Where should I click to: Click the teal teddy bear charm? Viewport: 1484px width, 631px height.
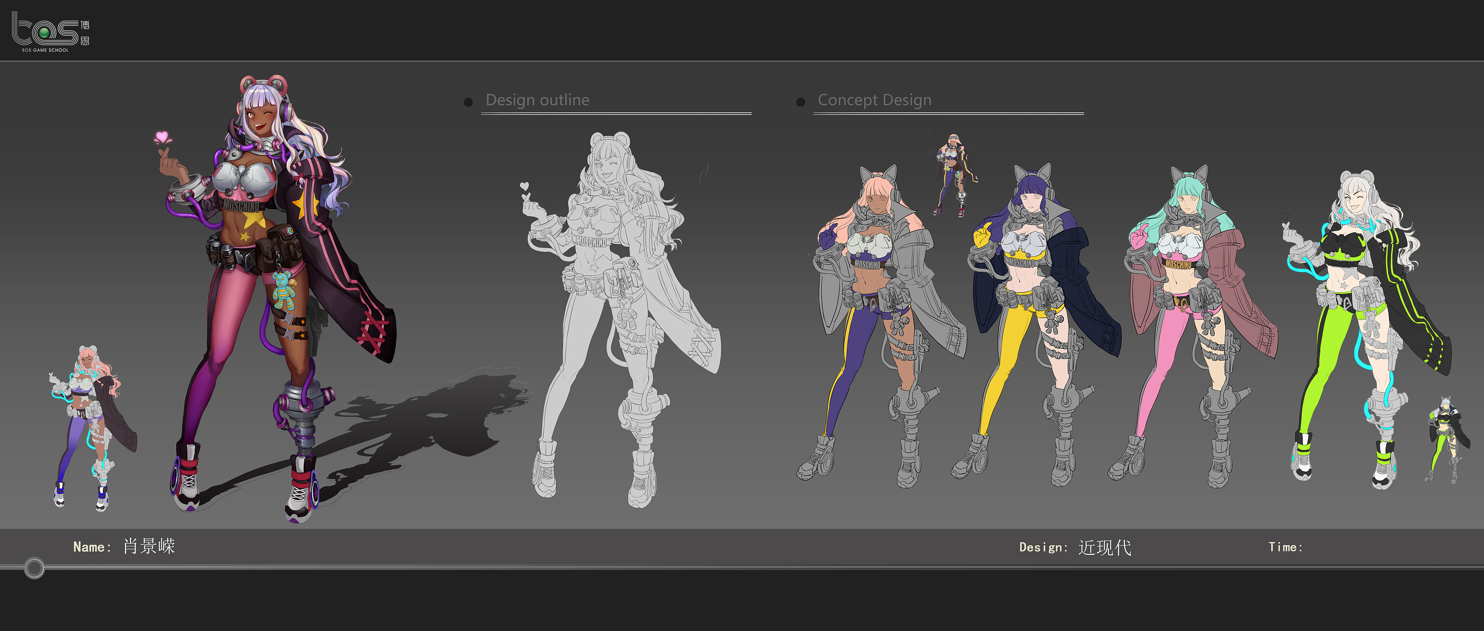point(283,291)
